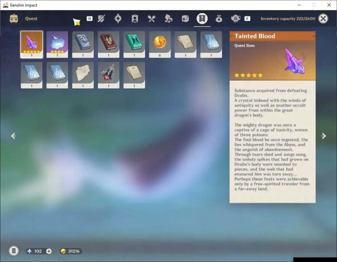Click the Primogem count 102
Screen dimensions: 337x262
(x=38, y=251)
